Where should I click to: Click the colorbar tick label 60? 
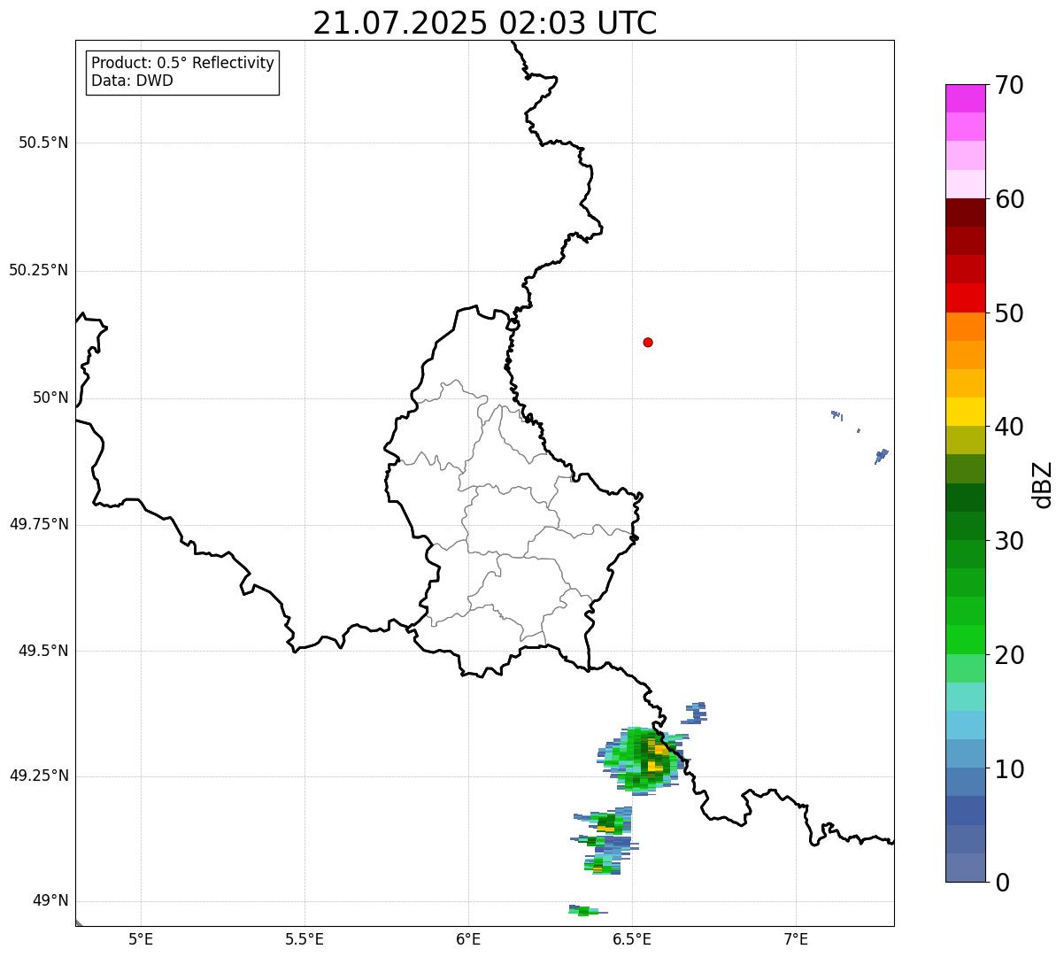coord(1010,199)
